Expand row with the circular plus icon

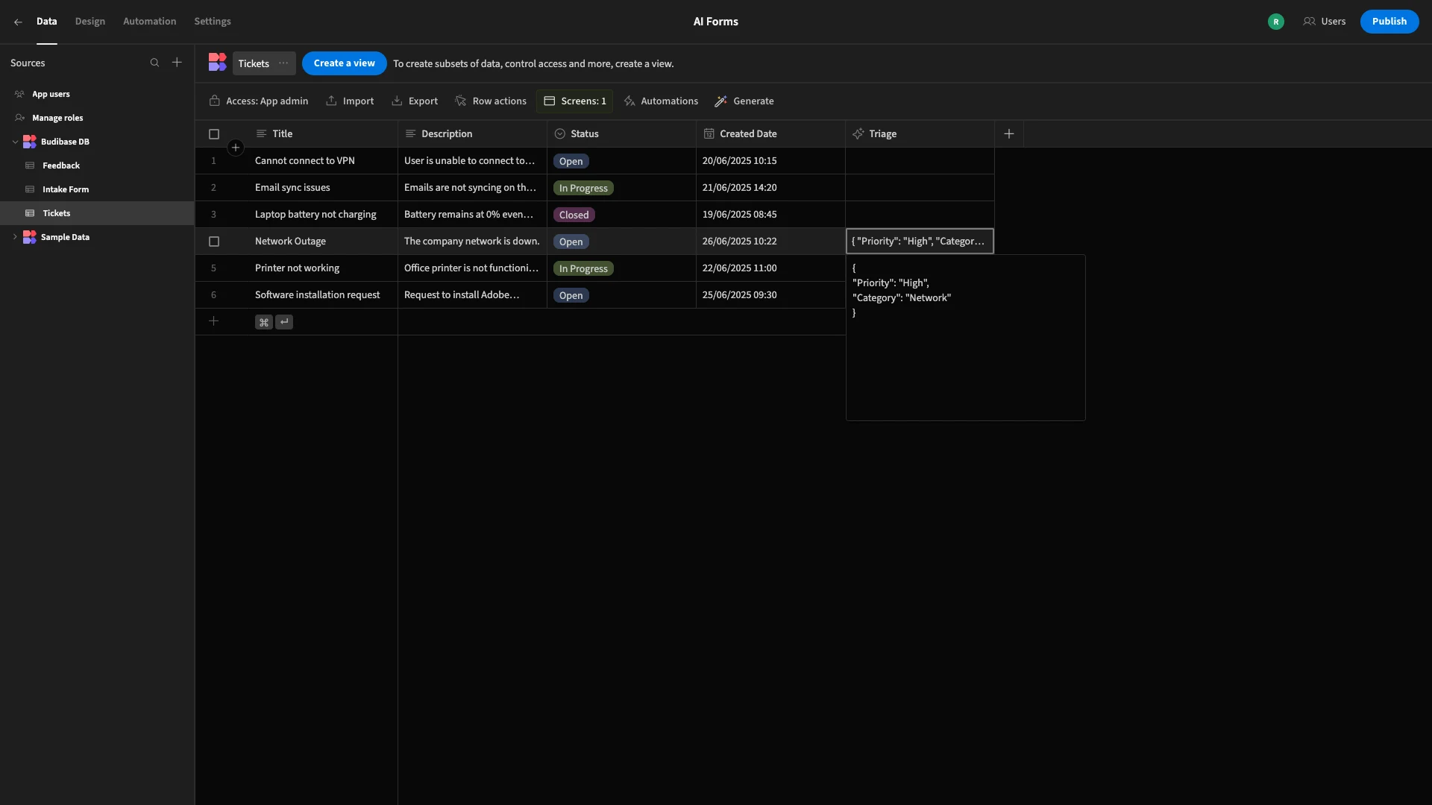click(236, 148)
